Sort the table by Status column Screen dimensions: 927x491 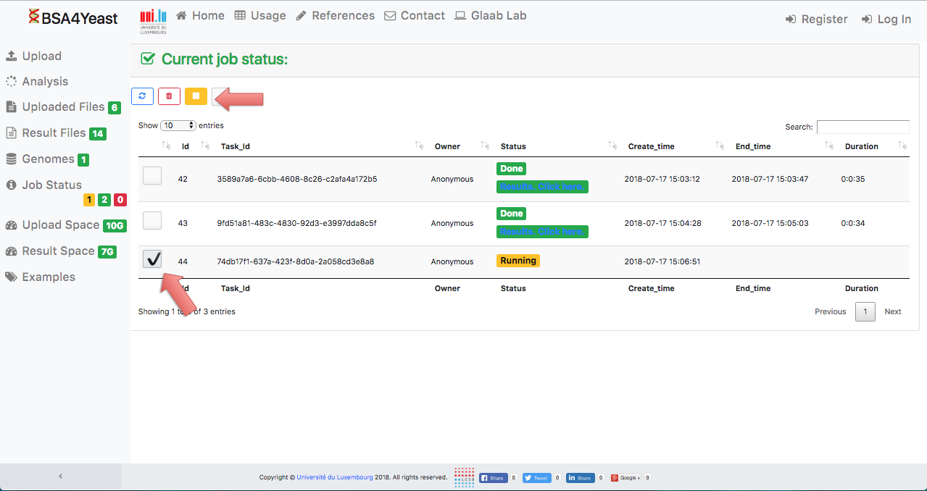(x=513, y=146)
